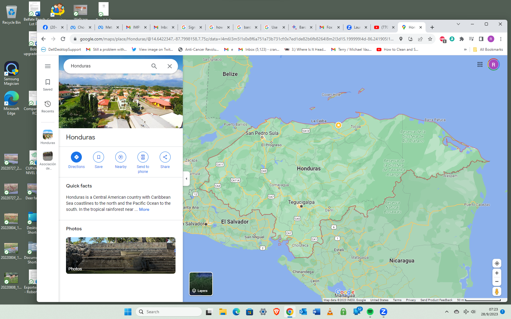Screen dimensions: 511x319
Task: Open the Photos thumbnail of the ruins
Action: tap(120, 255)
